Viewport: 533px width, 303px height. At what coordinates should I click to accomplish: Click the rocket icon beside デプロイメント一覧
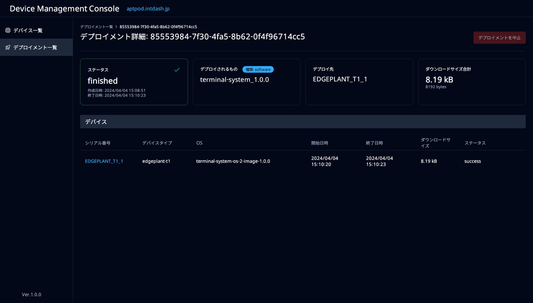pyautogui.click(x=8, y=47)
